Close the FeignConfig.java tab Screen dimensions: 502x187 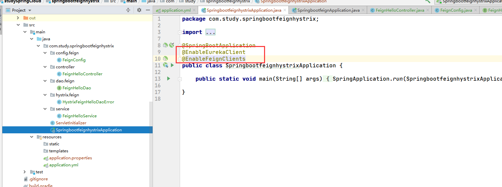pos(476,10)
